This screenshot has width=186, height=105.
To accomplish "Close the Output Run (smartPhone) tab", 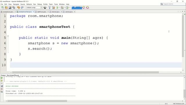I will [x=21, y=75].
